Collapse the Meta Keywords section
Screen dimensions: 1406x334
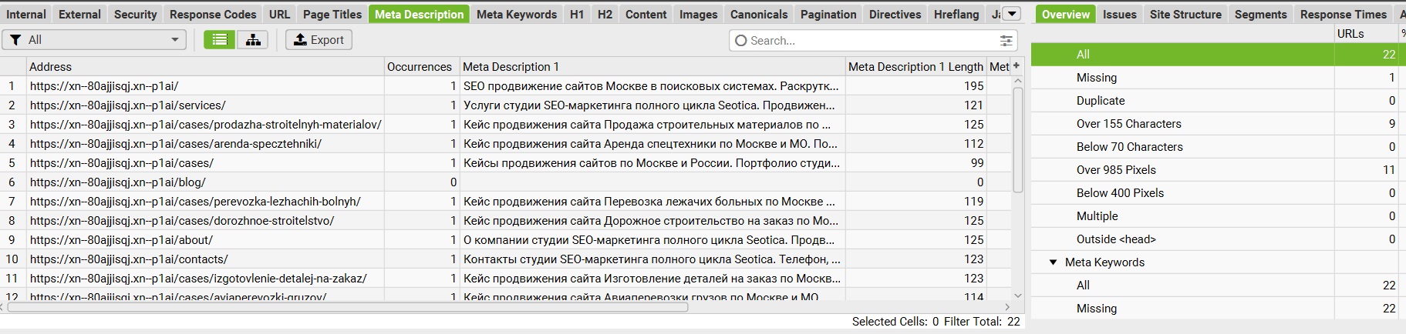1053,262
